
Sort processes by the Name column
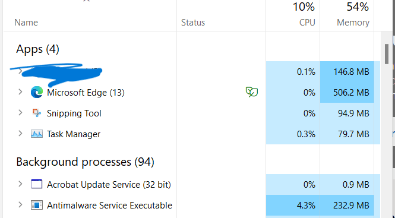point(26,23)
